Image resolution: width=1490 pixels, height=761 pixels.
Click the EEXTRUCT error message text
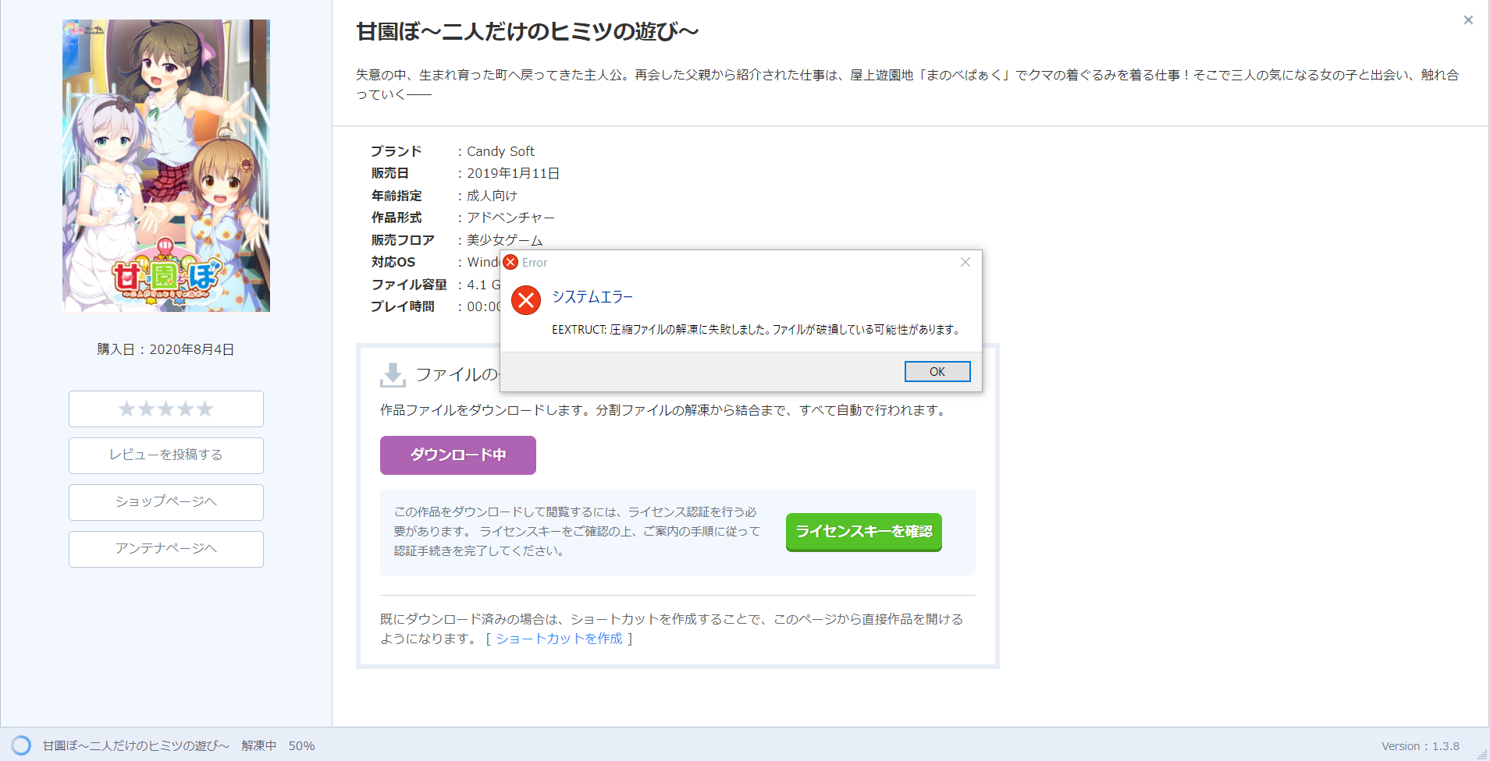[x=755, y=330]
